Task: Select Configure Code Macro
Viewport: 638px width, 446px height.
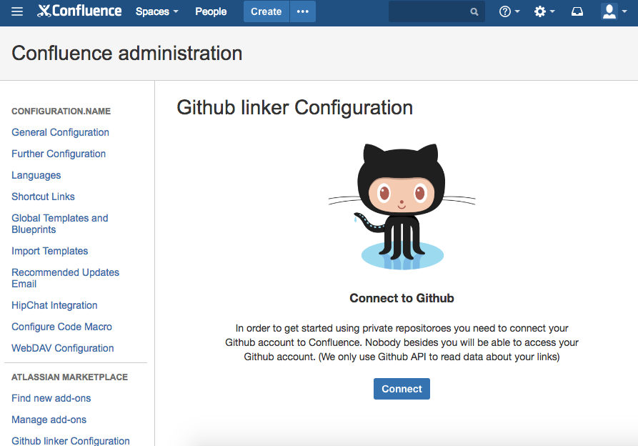Action: (62, 327)
